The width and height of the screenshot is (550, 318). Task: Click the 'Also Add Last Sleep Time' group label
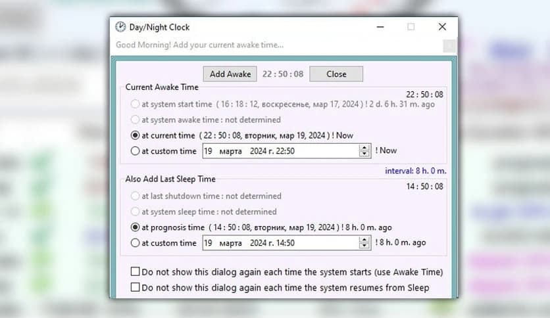pos(170,179)
